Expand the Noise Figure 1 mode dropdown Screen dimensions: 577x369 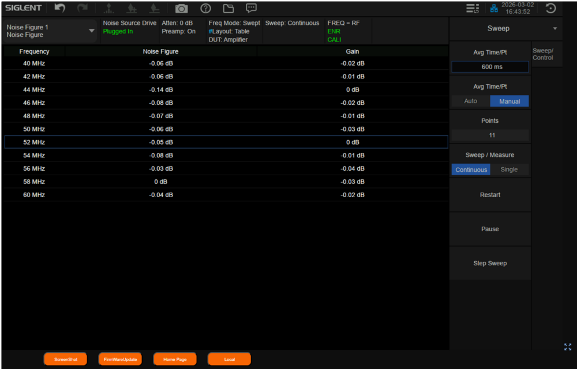[92, 31]
